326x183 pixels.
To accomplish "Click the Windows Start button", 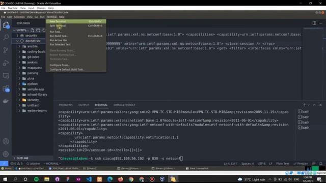I will tap(5, 179).
